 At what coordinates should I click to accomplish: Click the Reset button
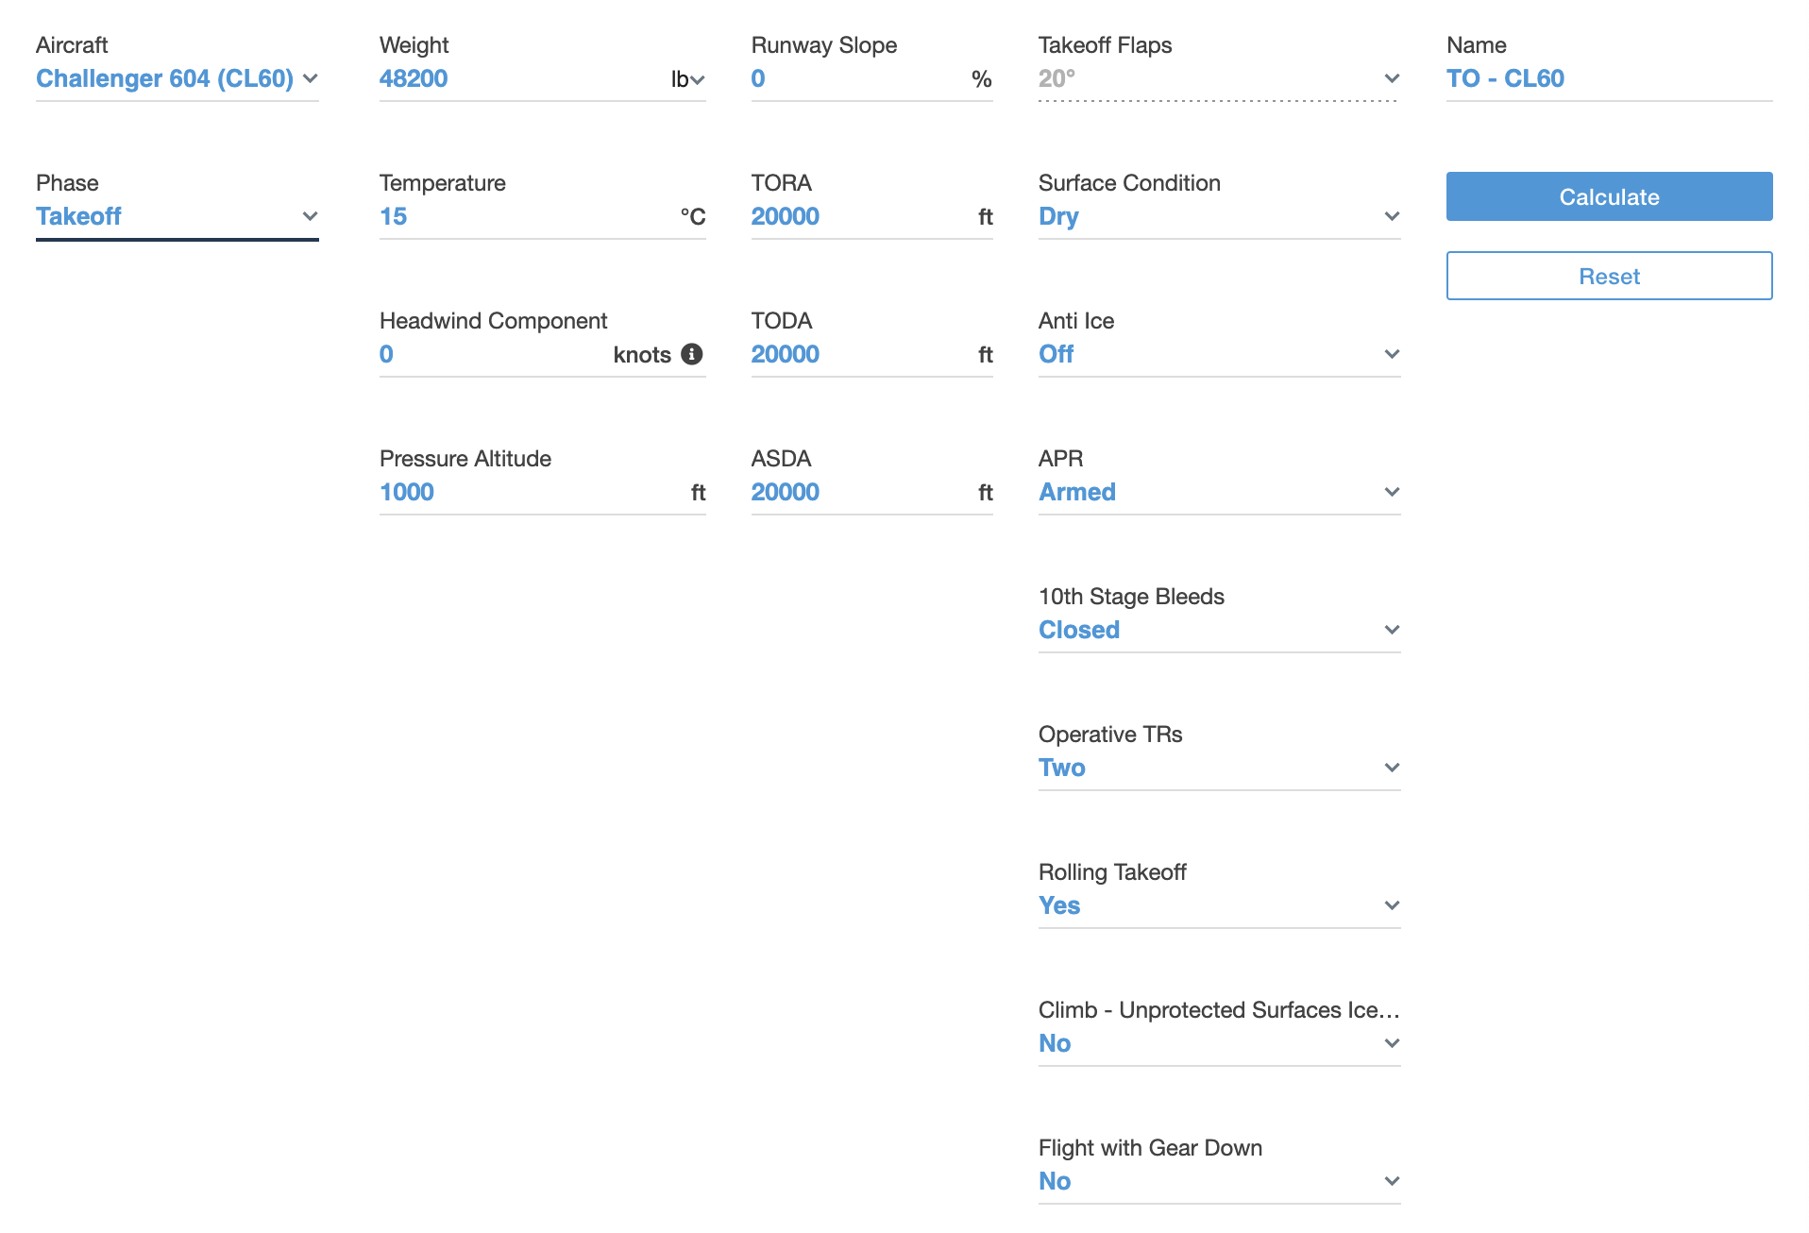[x=1608, y=276]
